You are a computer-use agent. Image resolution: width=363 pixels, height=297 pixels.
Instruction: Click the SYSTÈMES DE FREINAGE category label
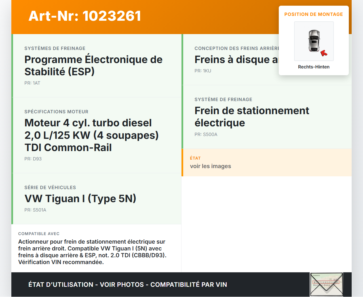tap(55, 48)
